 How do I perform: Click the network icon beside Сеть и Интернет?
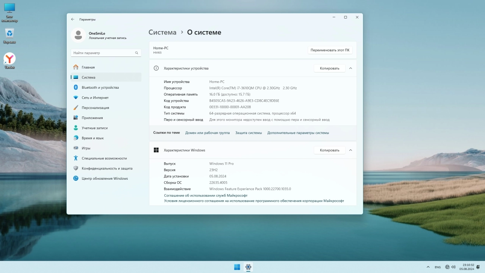(x=76, y=97)
